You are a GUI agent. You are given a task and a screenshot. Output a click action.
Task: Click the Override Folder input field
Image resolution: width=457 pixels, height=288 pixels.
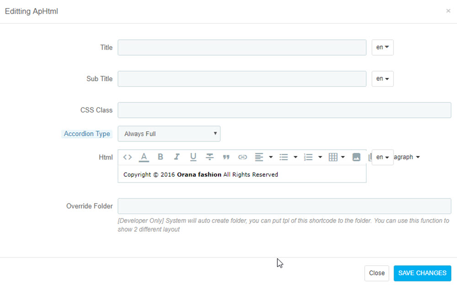coord(284,206)
